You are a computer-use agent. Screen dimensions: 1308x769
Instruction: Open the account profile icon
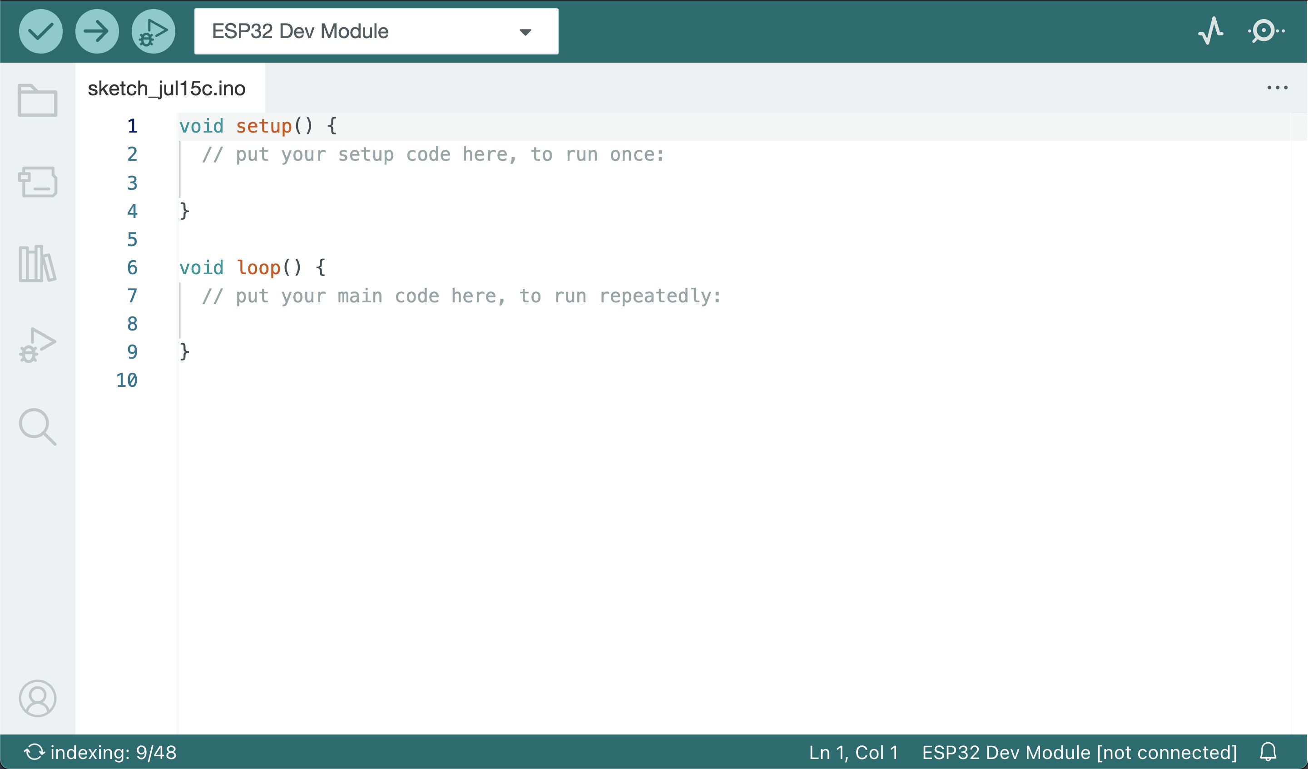37,699
